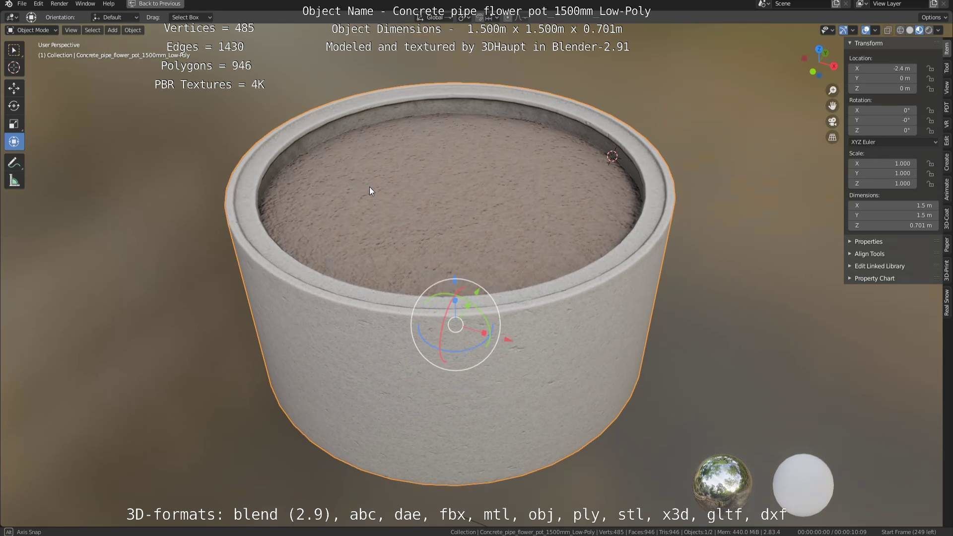Open viewport Select menu

click(x=92, y=30)
